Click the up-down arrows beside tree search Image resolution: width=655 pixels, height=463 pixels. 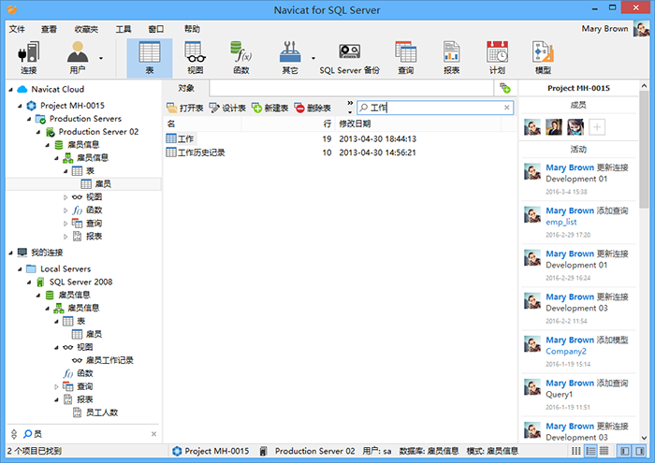(x=14, y=434)
